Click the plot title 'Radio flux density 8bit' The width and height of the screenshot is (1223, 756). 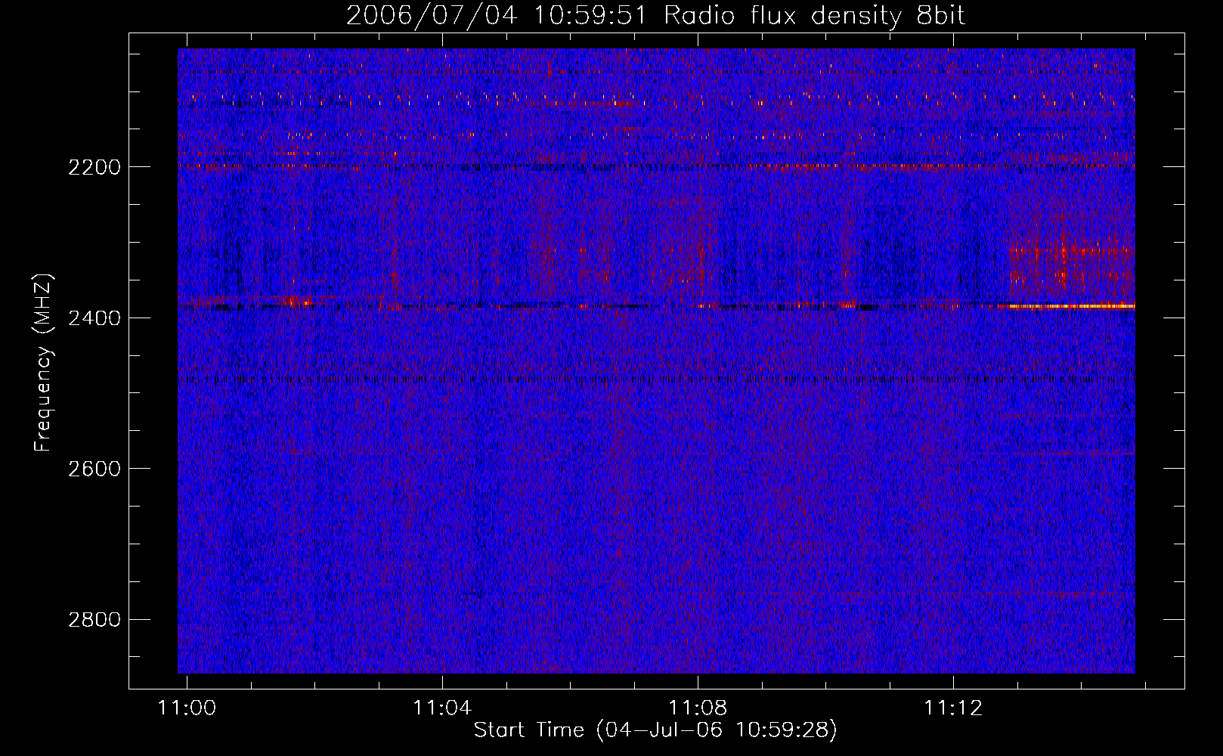[814, 15]
